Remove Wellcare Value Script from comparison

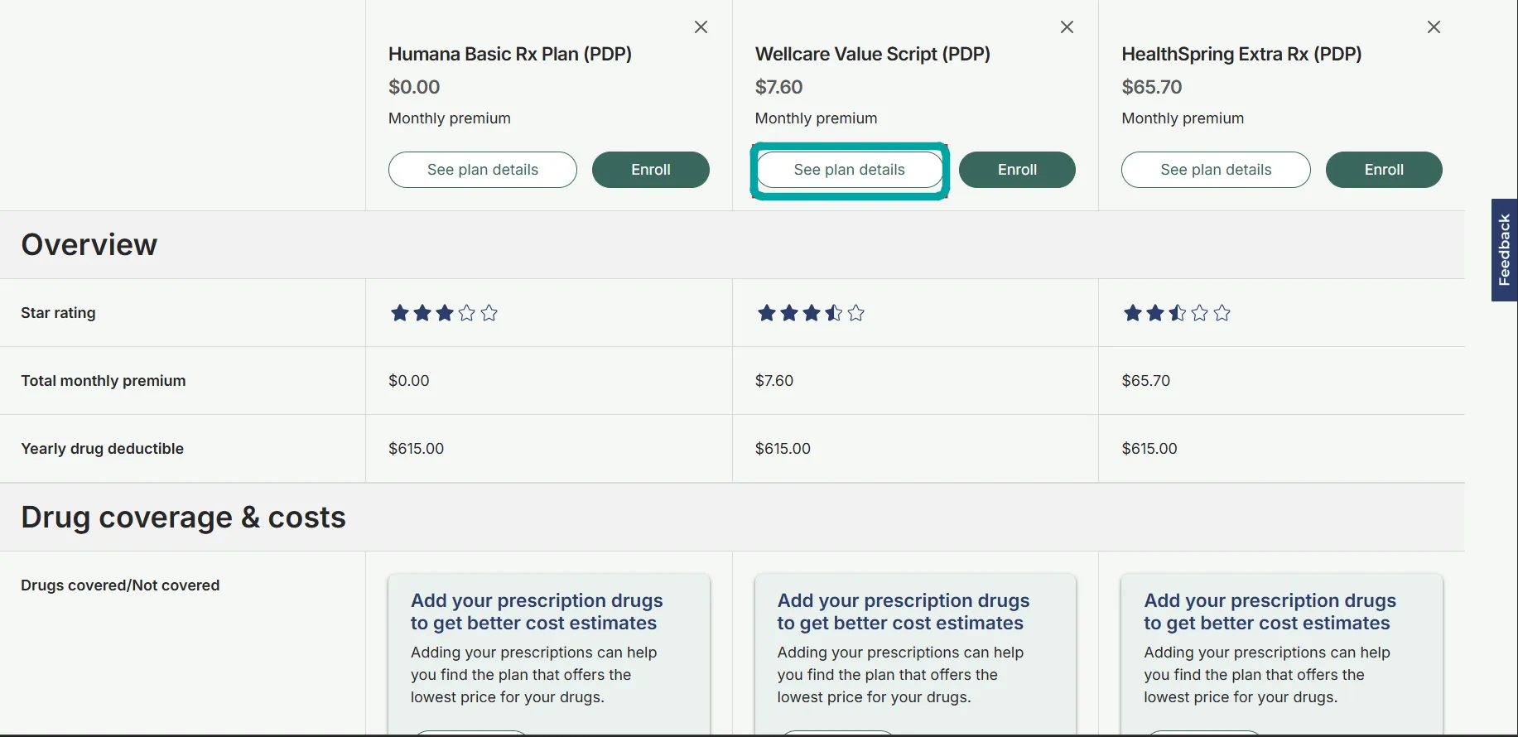(x=1067, y=27)
